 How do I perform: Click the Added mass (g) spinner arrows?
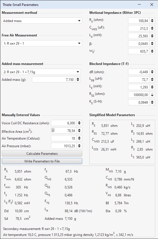click(x=78, y=79)
